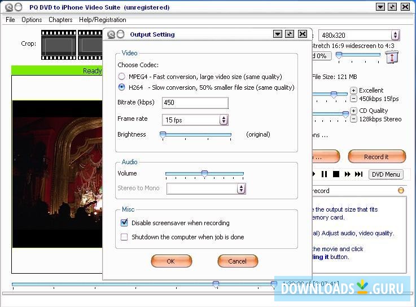Click the video preview frame
The width and height of the screenshot is (416, 307).
[58, 174]
